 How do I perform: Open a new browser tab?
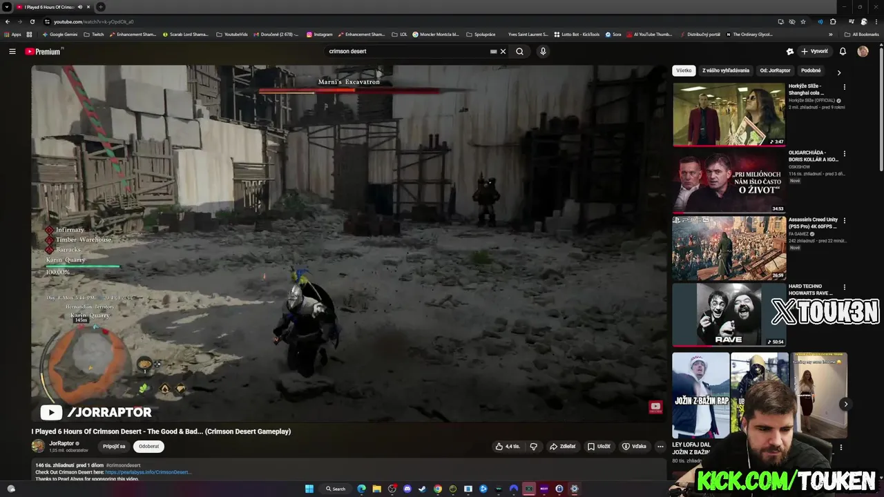point(101,7)
